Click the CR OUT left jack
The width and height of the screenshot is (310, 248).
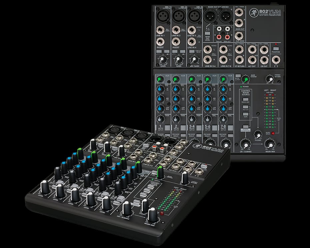click(264, 50)
